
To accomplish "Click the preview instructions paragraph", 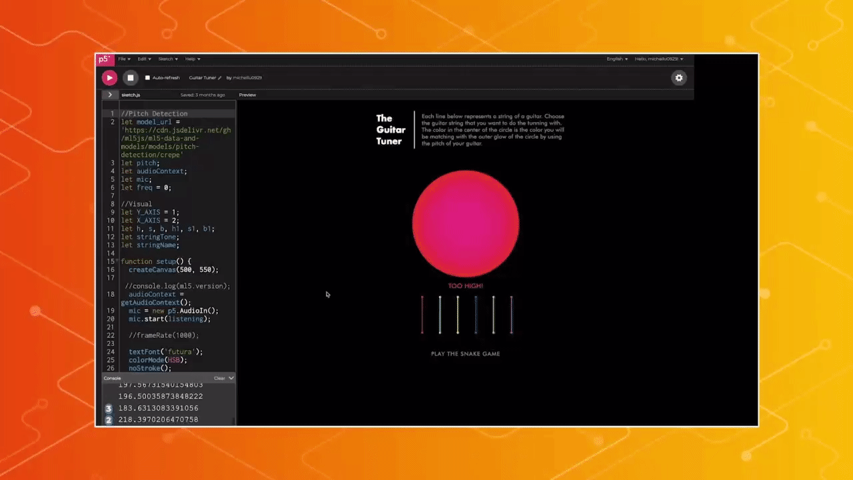I will [x=493, y=130].
